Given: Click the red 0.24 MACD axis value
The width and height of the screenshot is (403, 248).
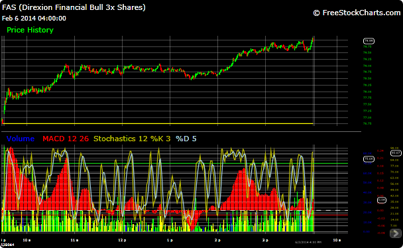Looking at the screenshot, I should (x=380, y=151).
